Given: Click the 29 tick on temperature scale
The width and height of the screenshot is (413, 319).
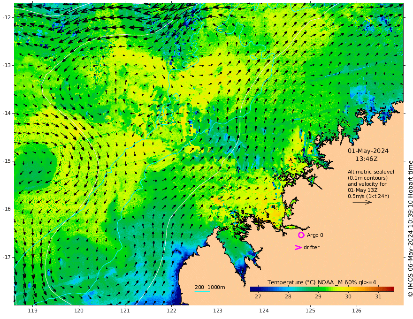Looking at the screenshot, I should (x=318, y=296).
